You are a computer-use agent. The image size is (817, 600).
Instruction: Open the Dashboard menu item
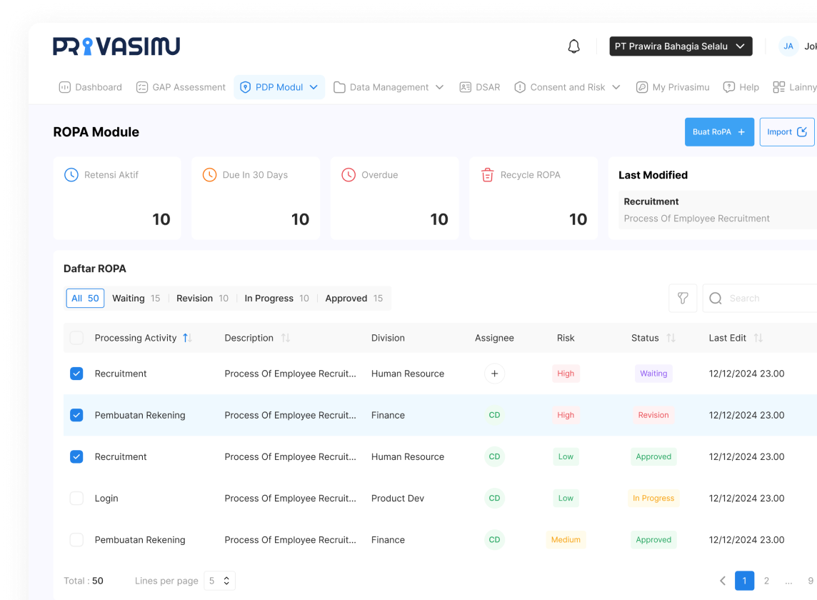point(91,87)
